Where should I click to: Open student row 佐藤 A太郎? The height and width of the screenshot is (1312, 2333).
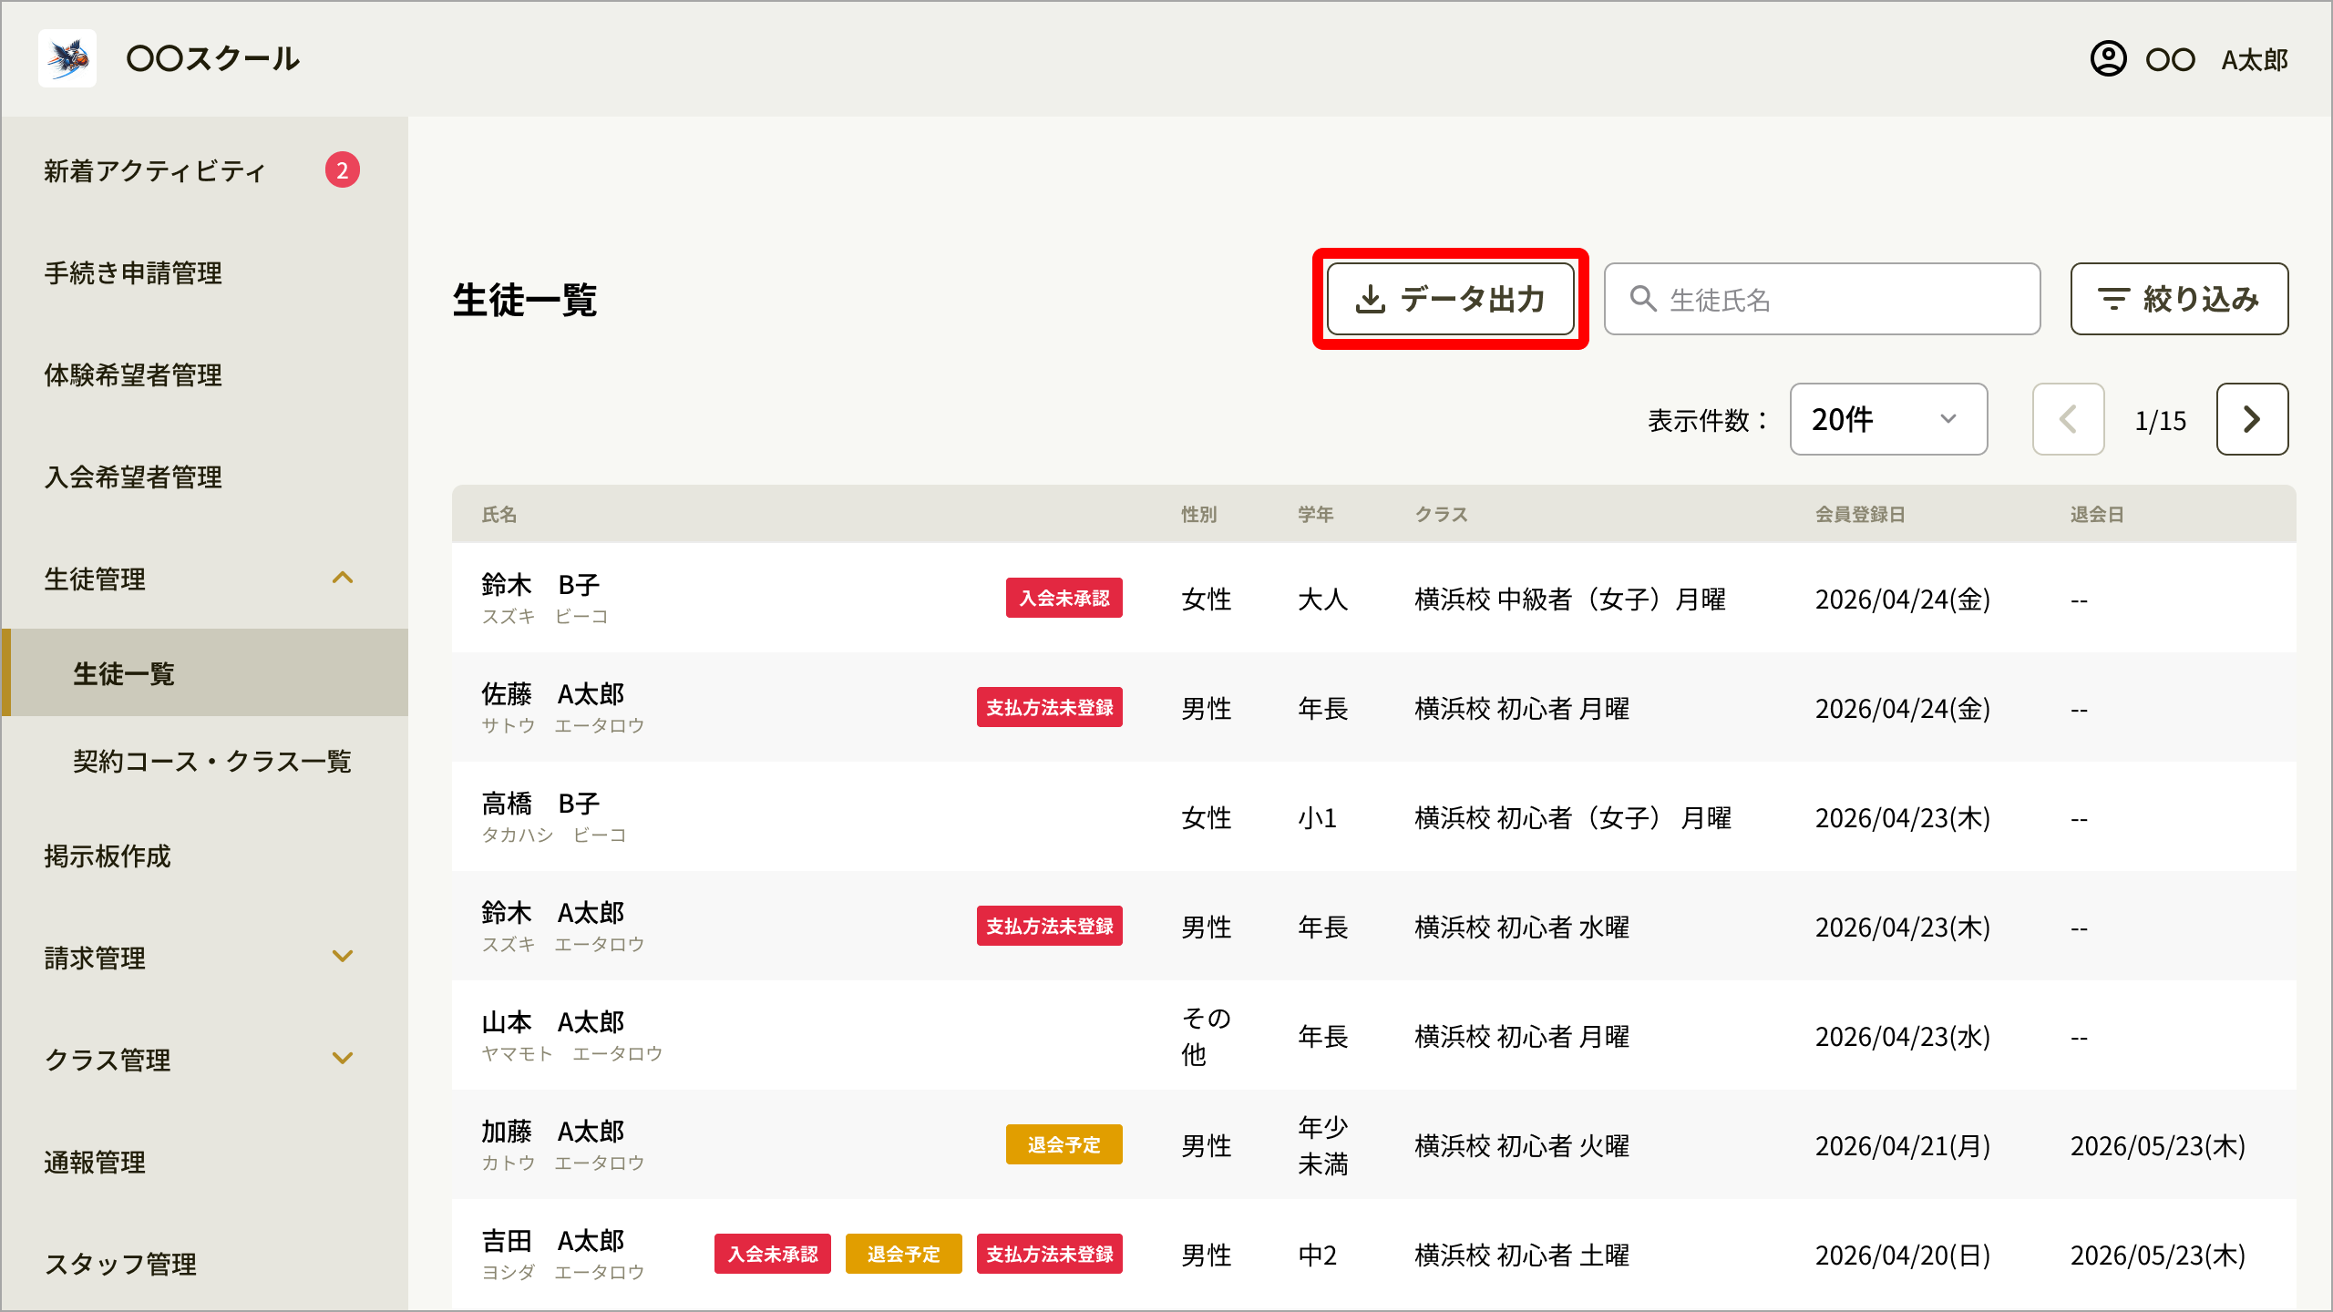pyautogui.click(x=1373, y=707)
